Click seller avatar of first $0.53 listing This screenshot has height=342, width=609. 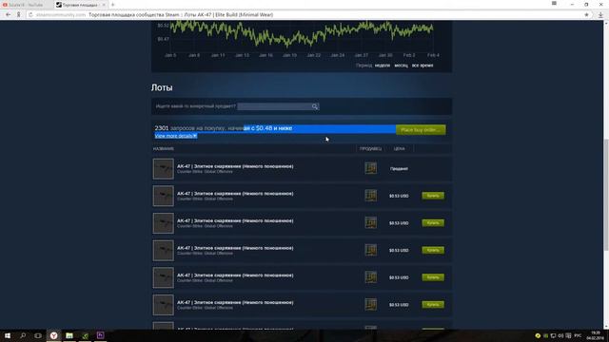click(x=370, y=195)
